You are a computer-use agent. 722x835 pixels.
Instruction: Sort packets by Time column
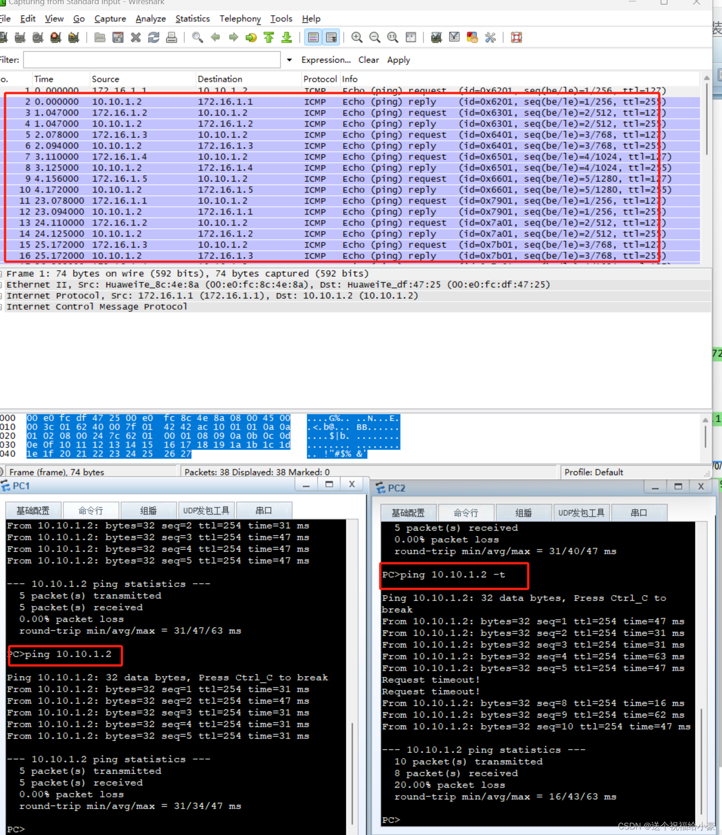[x=60, y=79]
